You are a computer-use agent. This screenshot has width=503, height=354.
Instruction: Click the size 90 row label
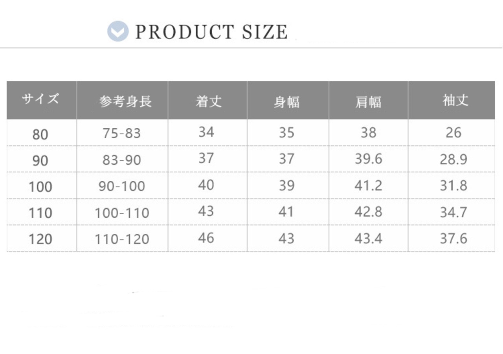click(40, 161)
